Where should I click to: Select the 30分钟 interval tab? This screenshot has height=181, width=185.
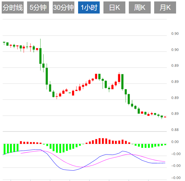[63, 7]
